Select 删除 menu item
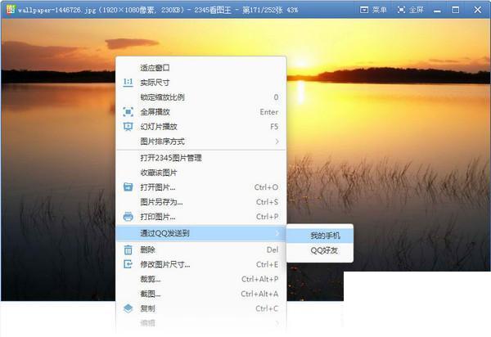This screenshot has height=337, width=491. pyautogui.click(x=200, y=249)
